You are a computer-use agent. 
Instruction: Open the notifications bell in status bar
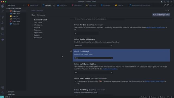coord(171,97)
